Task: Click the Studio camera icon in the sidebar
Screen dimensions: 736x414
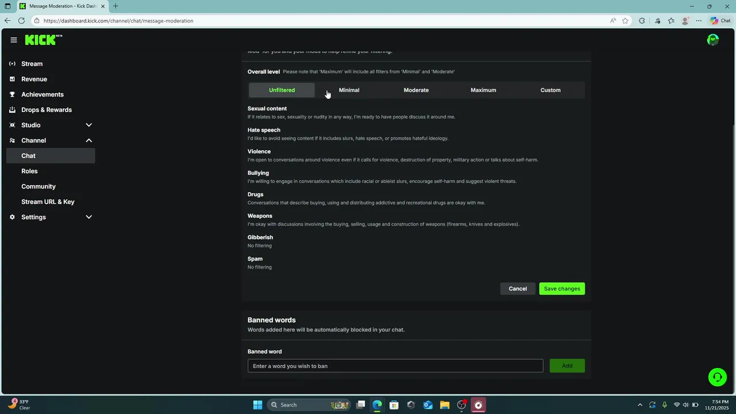Action: [12, 125]
